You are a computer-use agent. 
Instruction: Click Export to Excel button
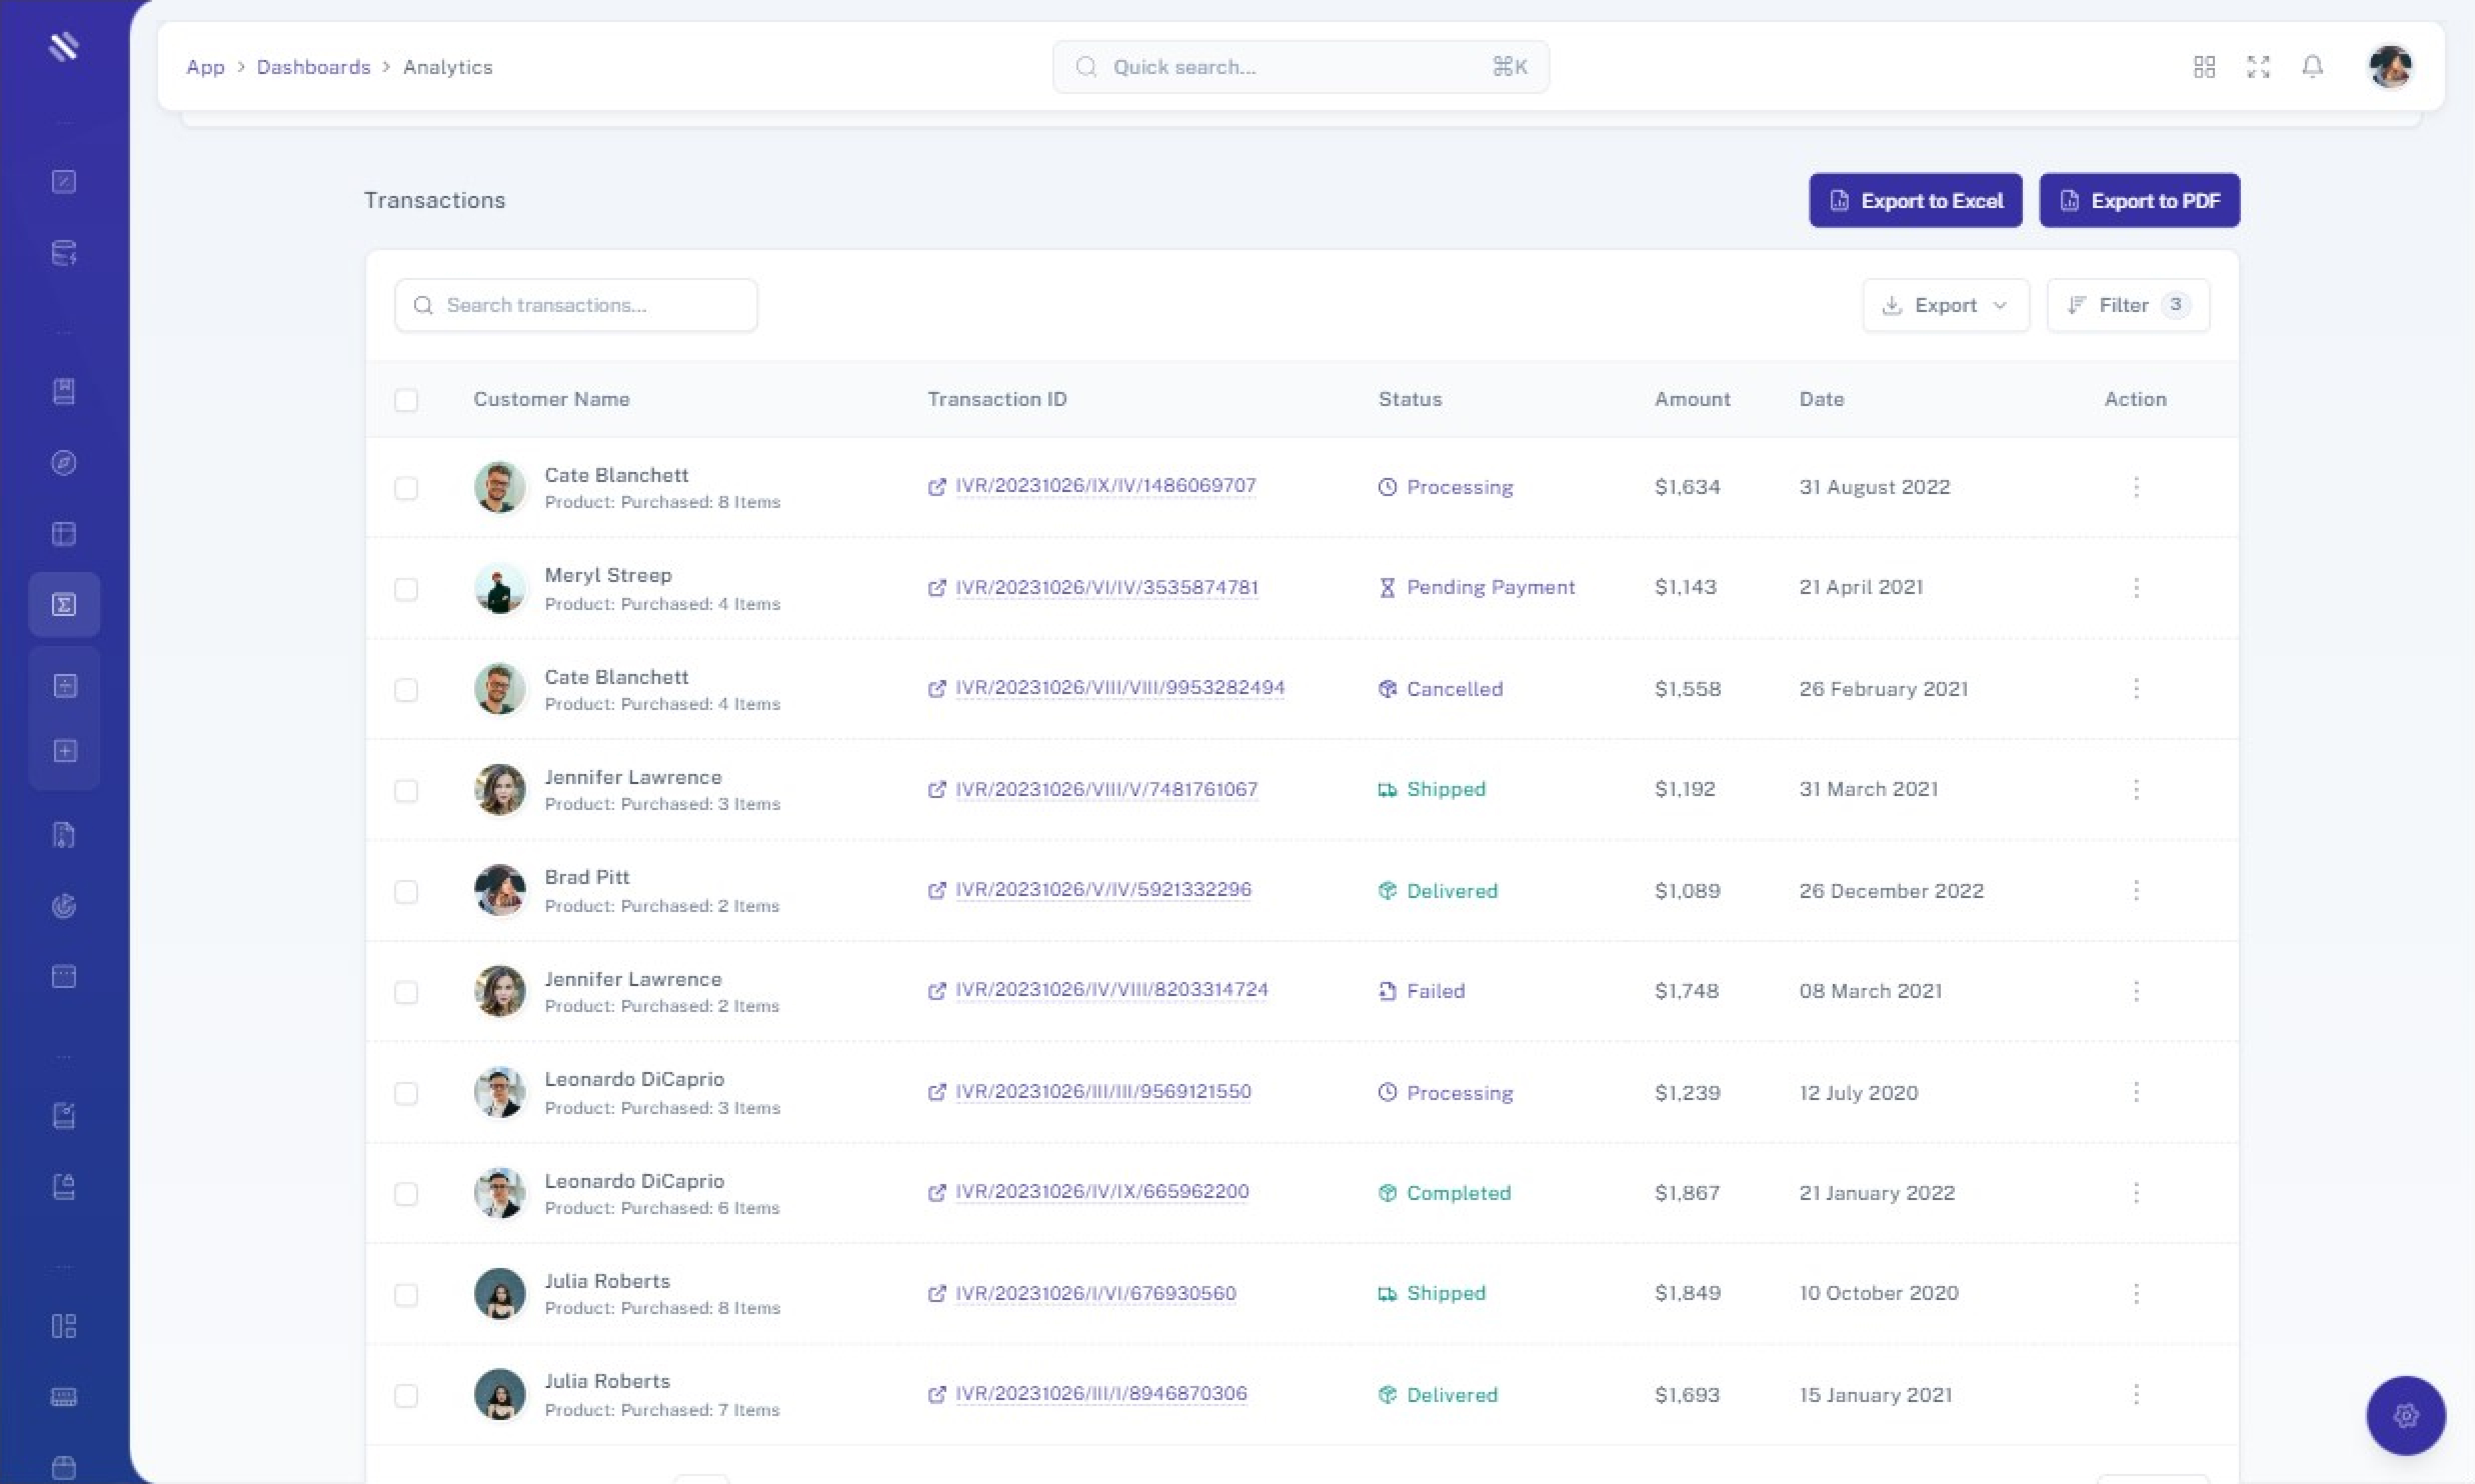tap(1915, 201)
